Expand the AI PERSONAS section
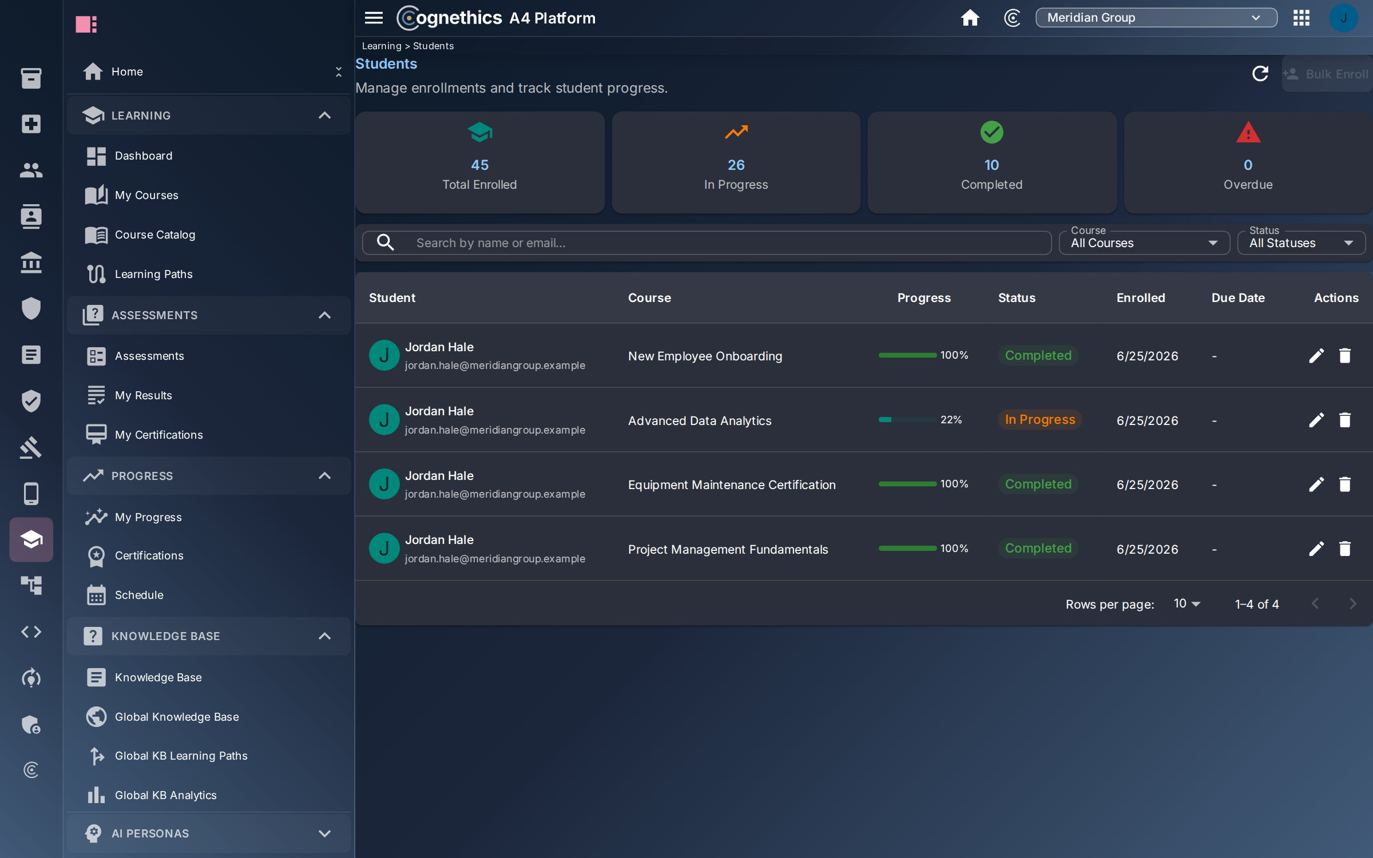Image resolution: width=1373 pixels, height=858 pixels. [324, 833]
